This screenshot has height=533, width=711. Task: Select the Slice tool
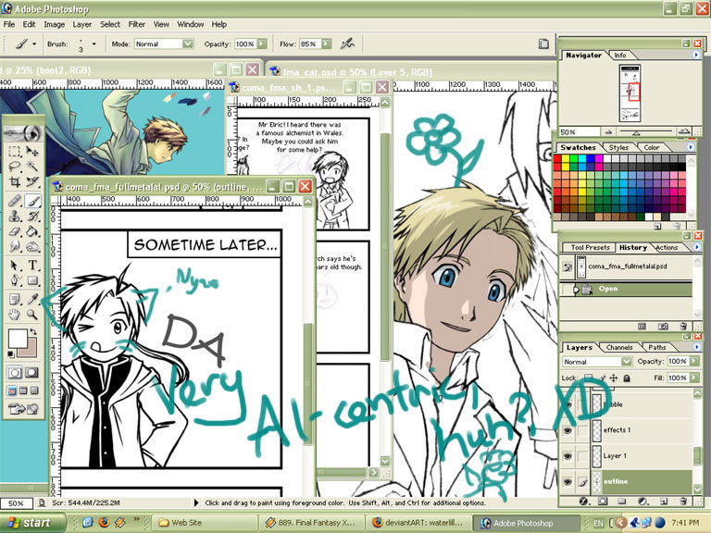pyautogui.click(x=32, y=181)
